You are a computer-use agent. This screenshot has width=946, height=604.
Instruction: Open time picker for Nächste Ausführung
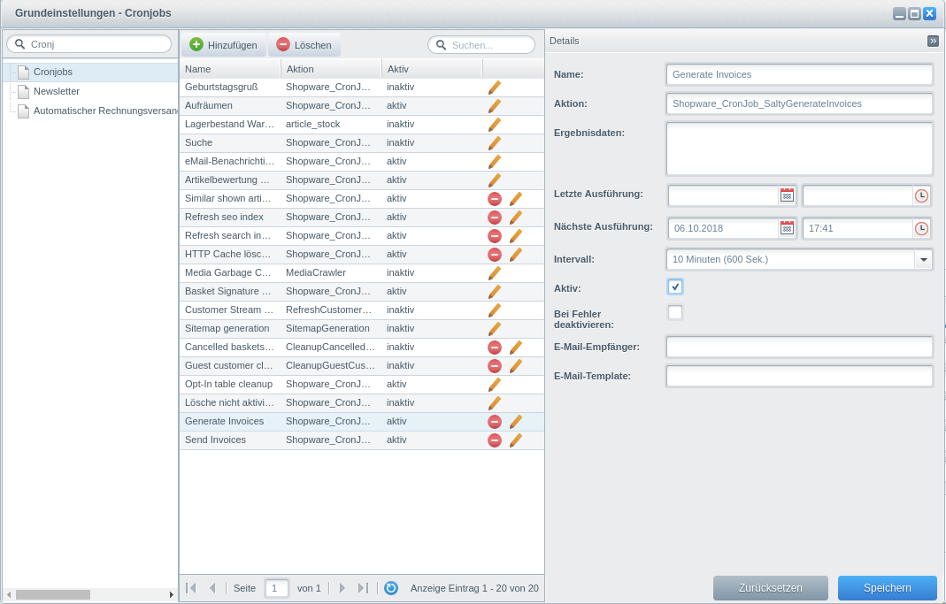pyautogui.click(x=921, y=228)
